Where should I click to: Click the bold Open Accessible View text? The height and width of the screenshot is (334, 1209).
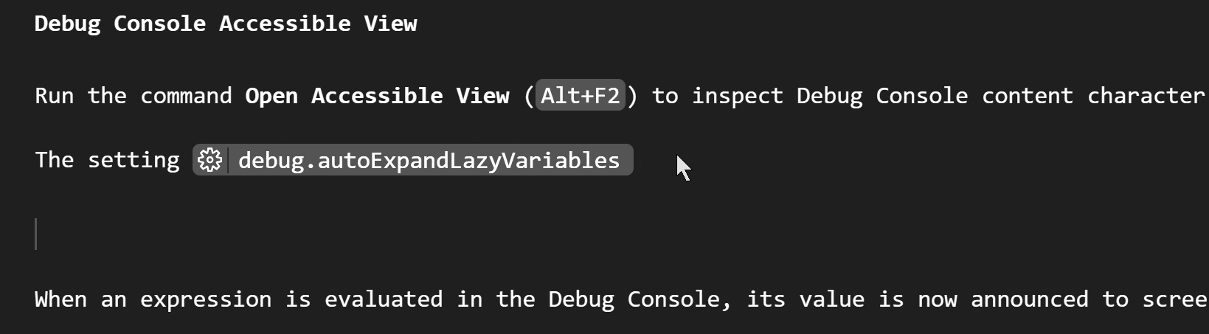pos(377,96)
